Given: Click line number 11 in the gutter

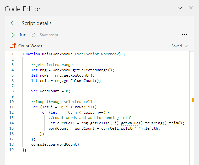Looking at the screenshot, I should (11, 107).
